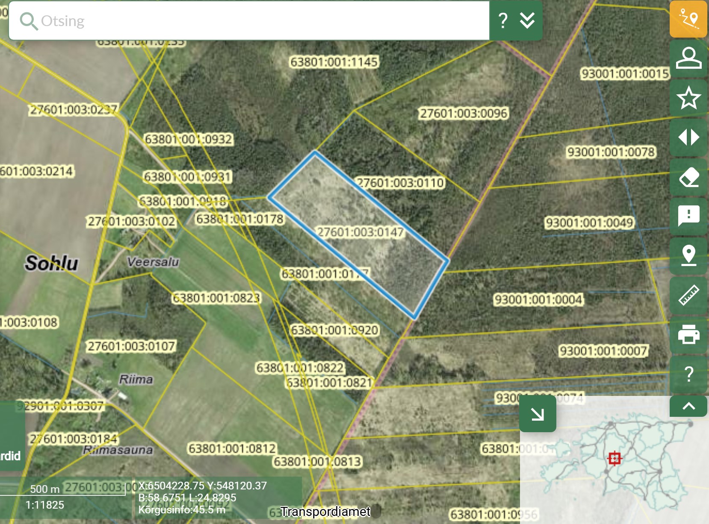This screenshot has width=709, height=524.
Task: Collapse the right toolbar with up chevron
Action: (688, 406)
